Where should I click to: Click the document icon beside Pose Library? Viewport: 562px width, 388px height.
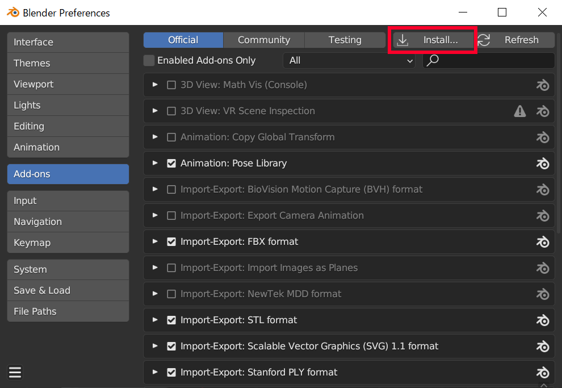pos(543,163)
